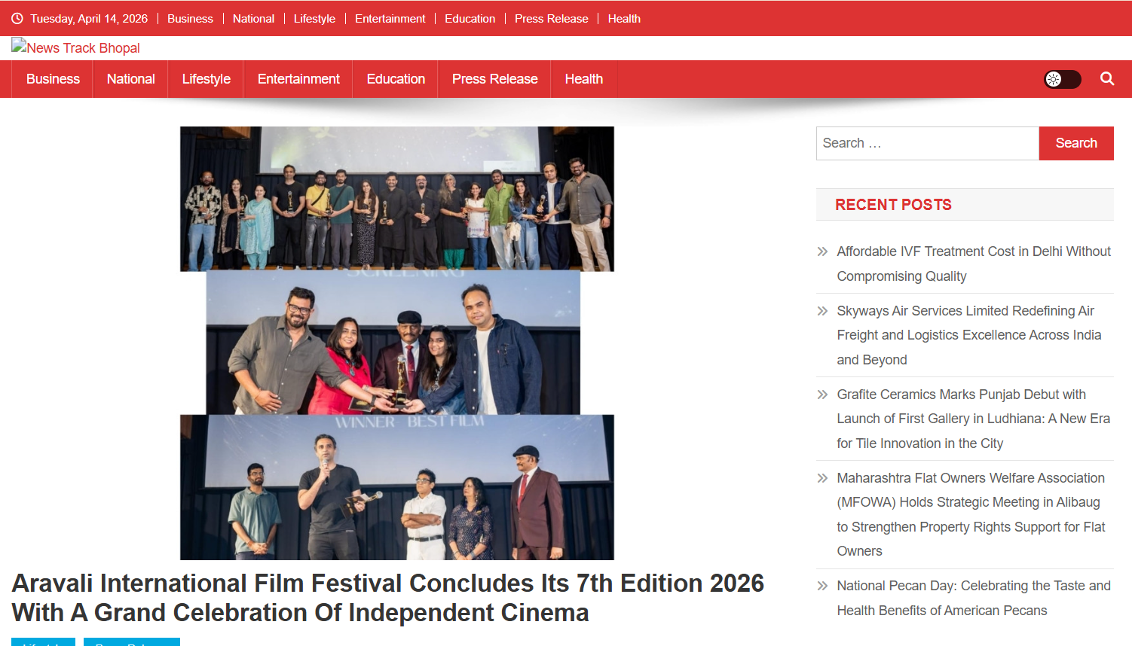Open Business in the main red navbar
1132x646 pixels.
[x=53, y=79]
